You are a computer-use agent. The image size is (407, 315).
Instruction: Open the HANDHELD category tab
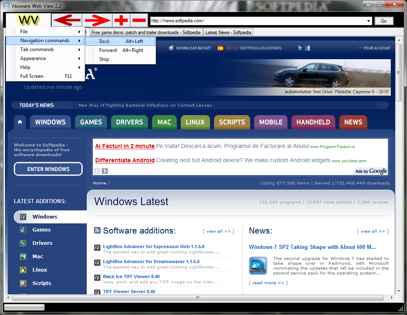coord(313,122)
